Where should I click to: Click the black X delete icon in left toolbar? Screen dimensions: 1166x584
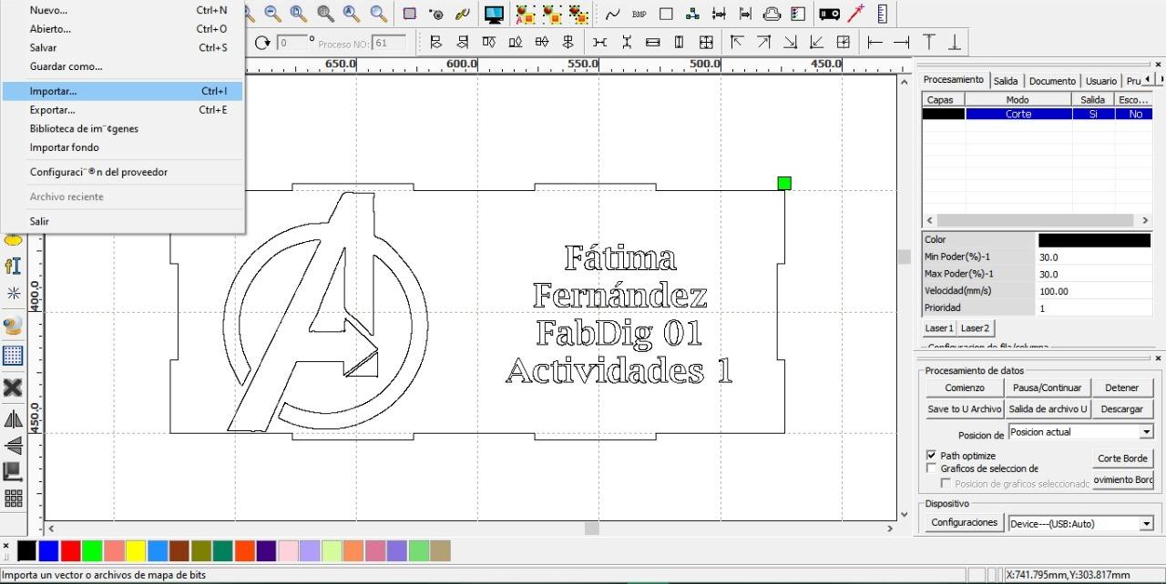coord(14,388)
